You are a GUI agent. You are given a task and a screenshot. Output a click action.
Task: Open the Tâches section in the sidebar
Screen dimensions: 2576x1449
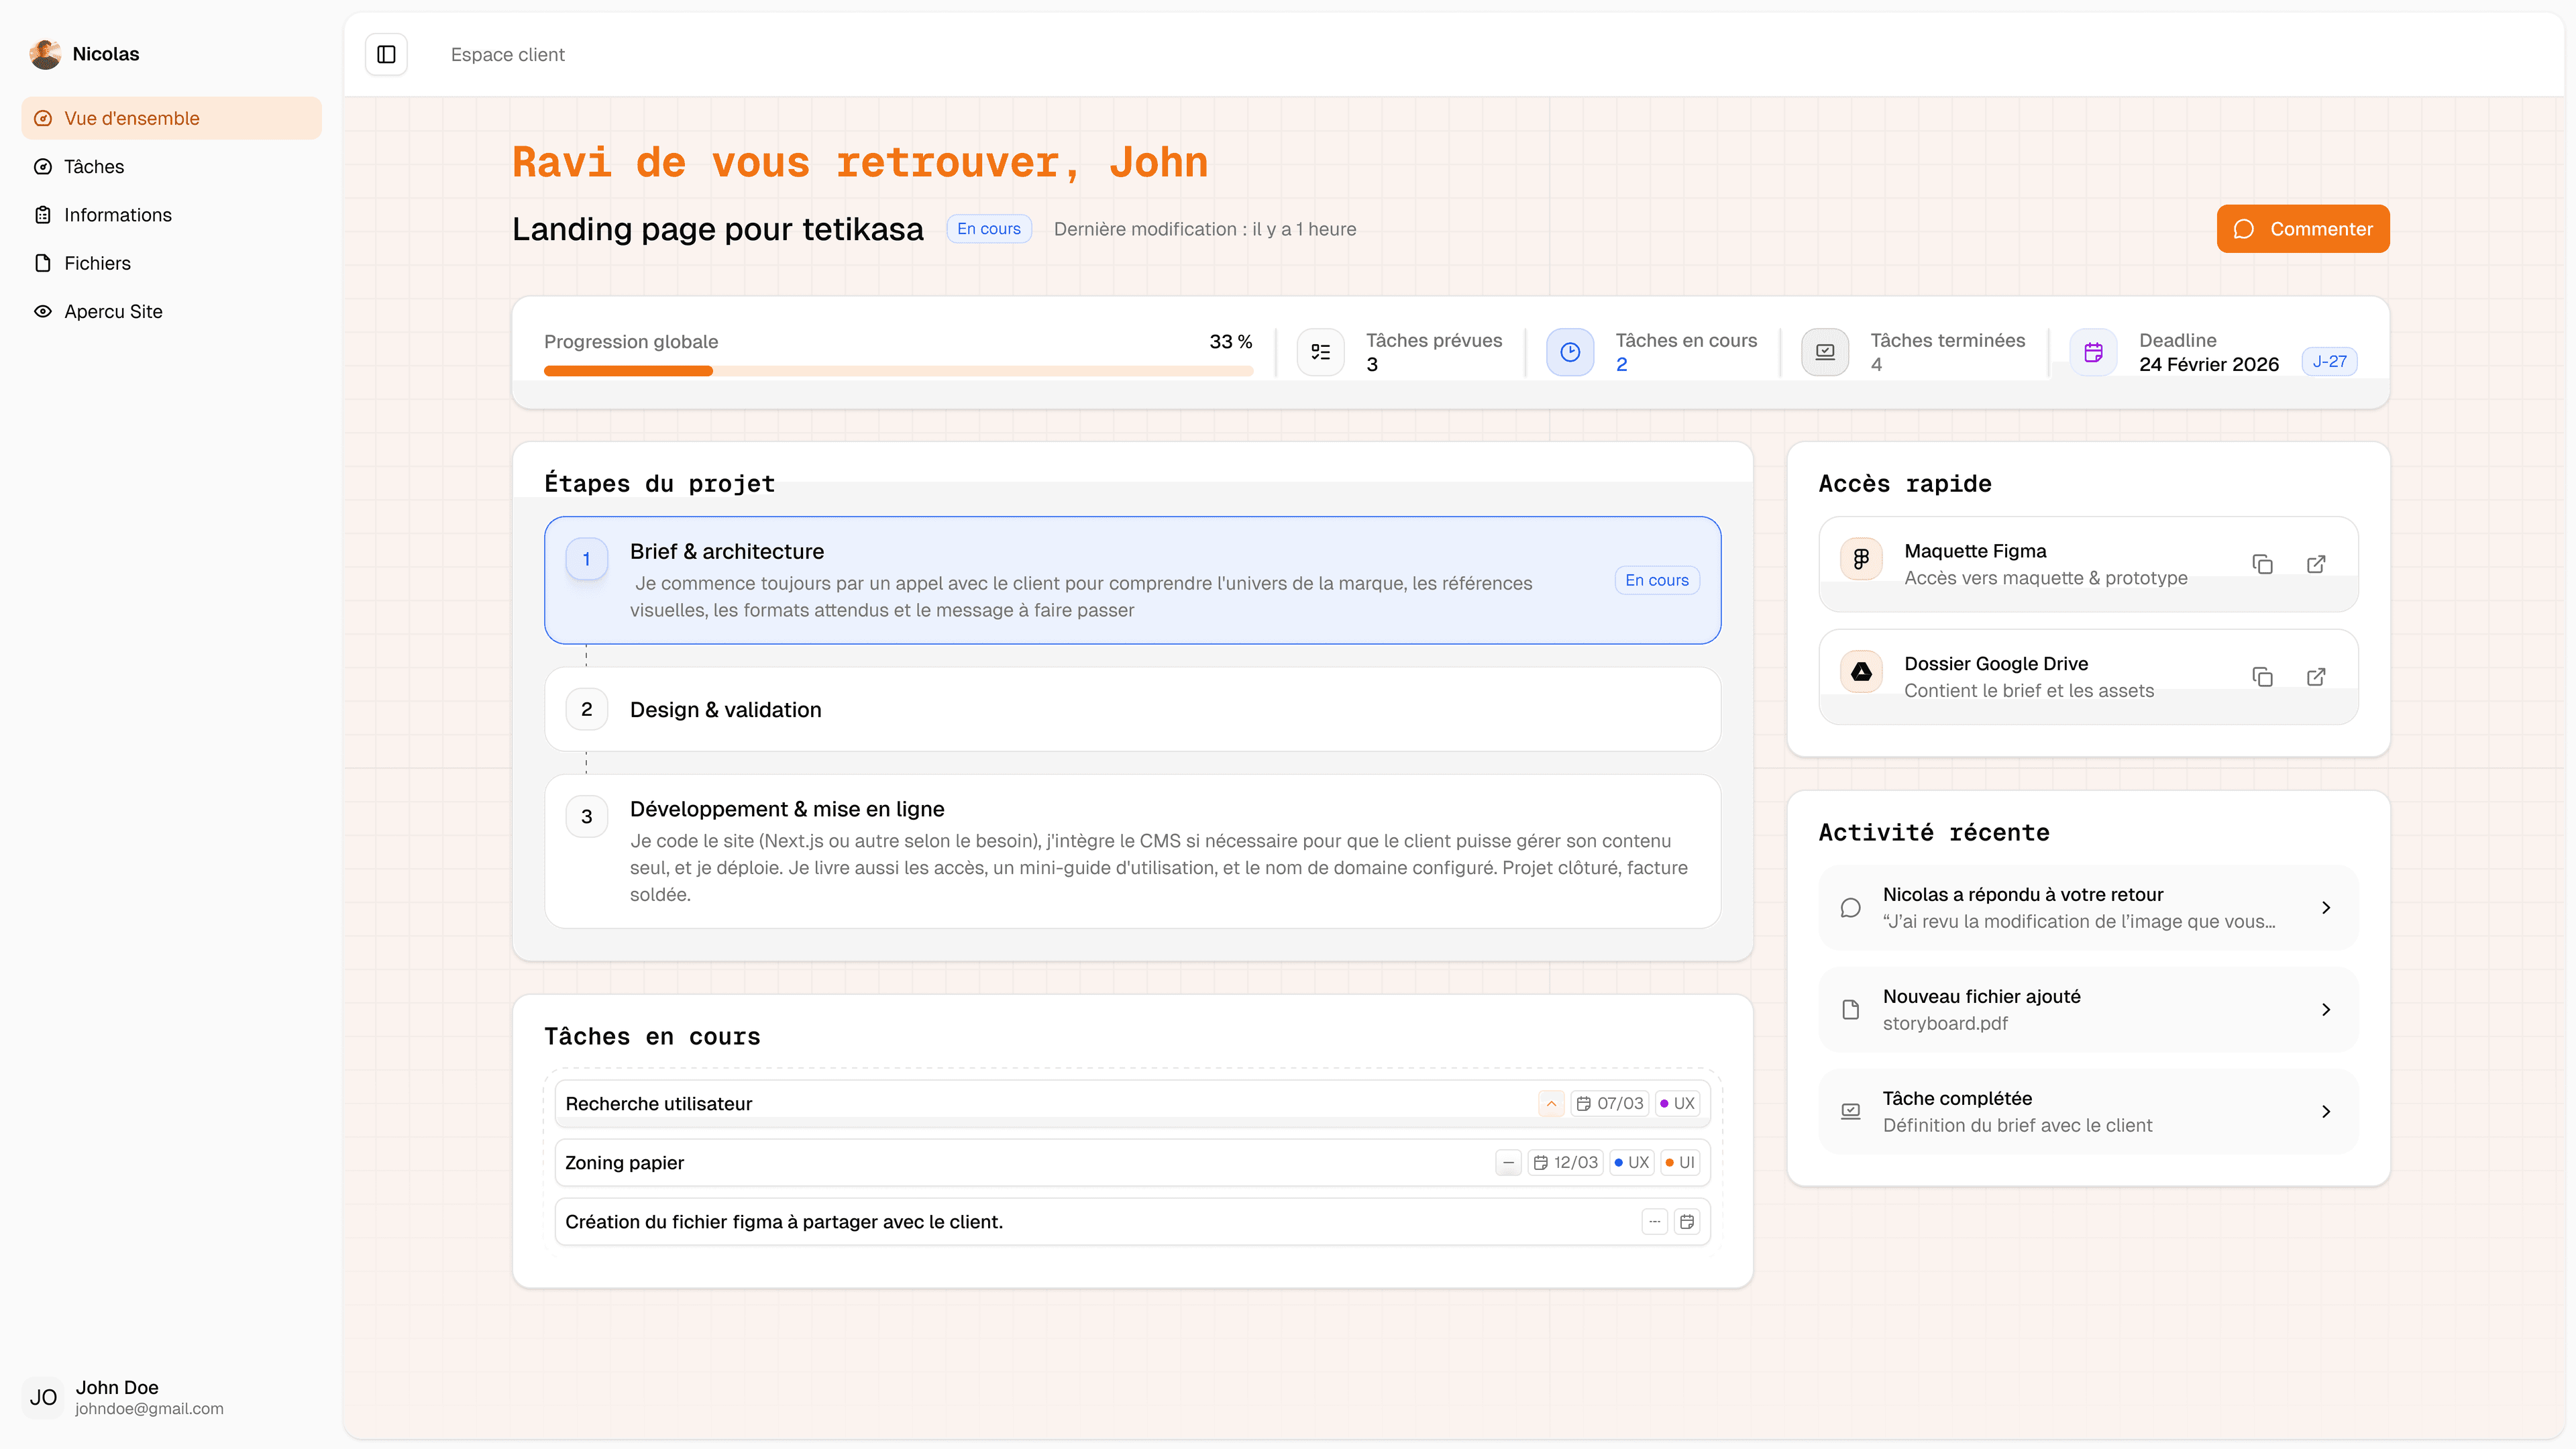click(93, 166)
